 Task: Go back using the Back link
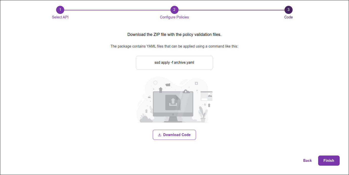(x=307, y=161)
